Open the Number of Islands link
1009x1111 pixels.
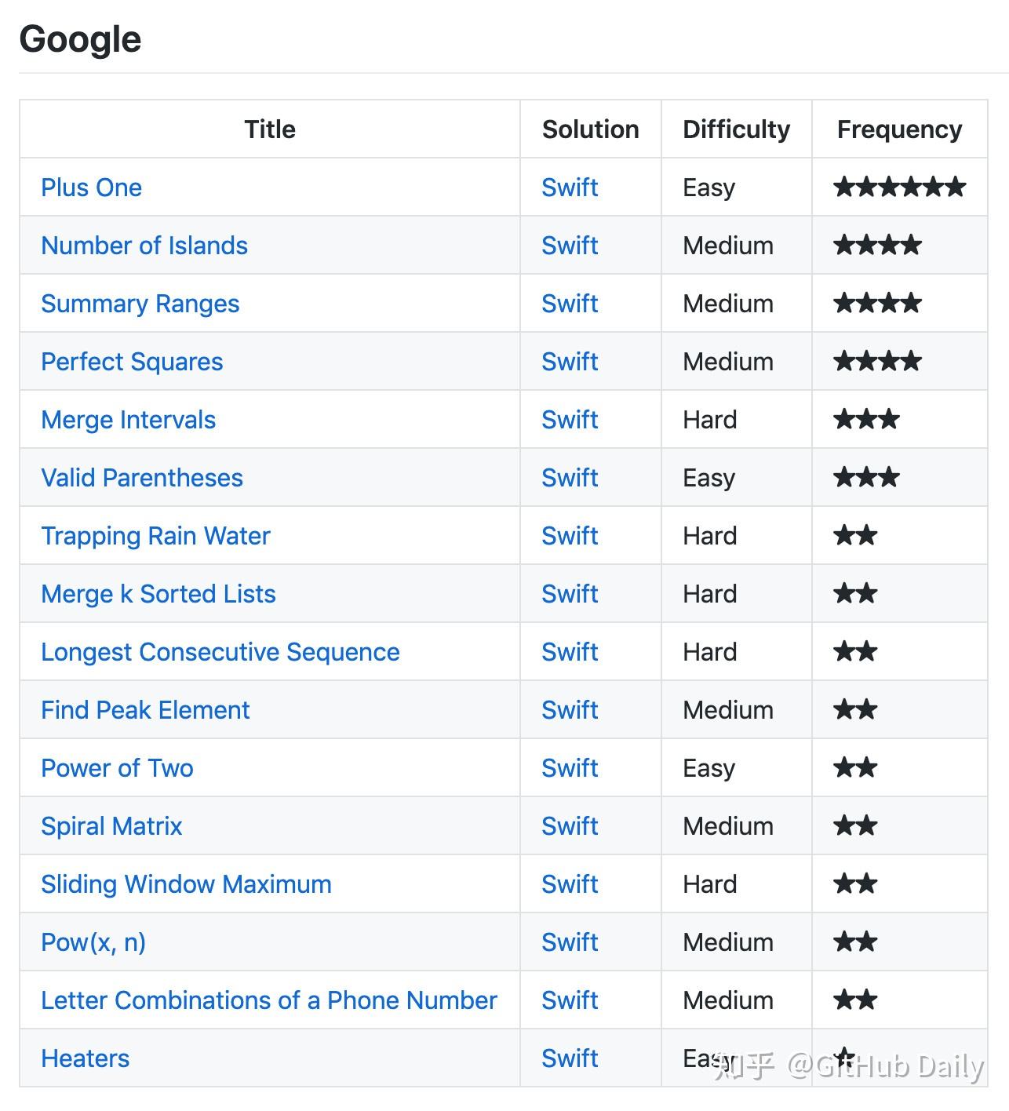(144, 246)
